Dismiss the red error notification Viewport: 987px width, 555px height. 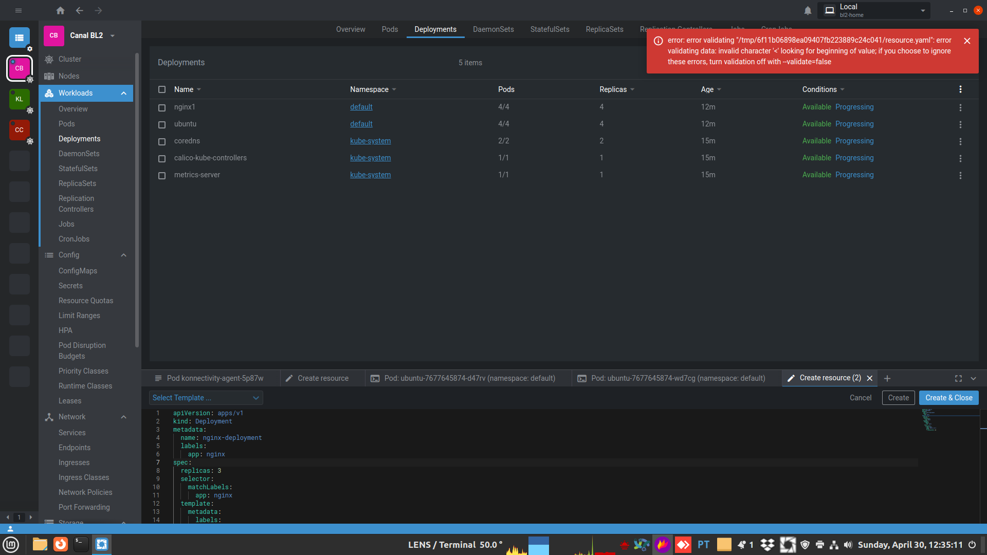pos(967,41)
